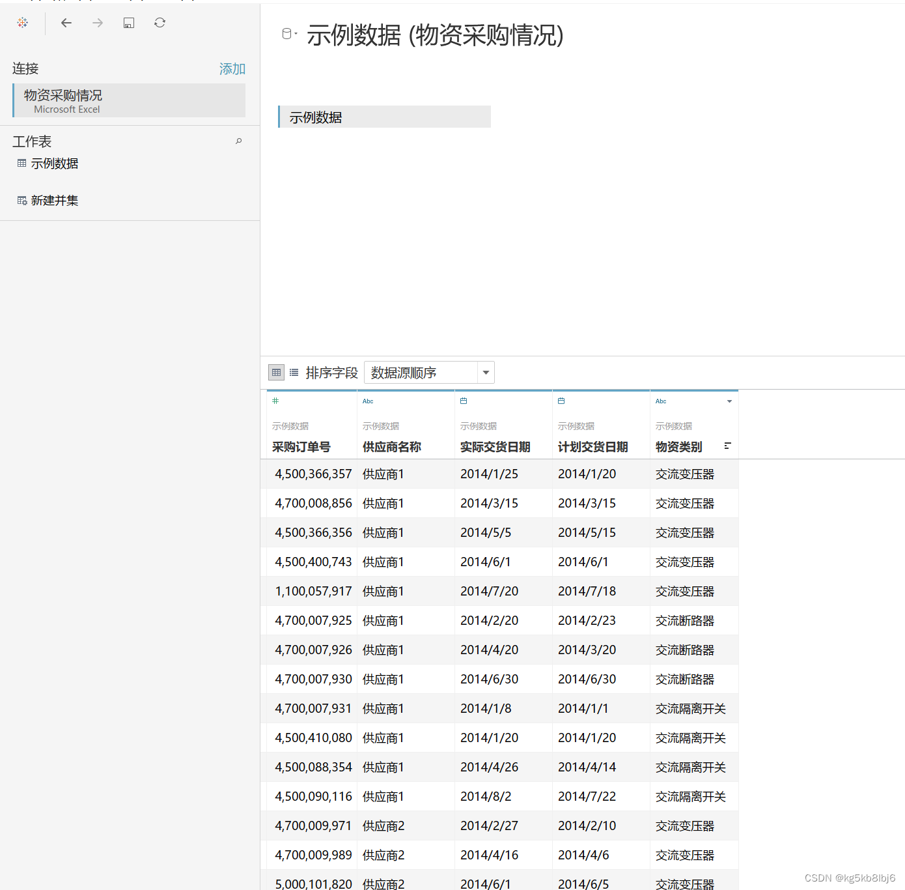The image size is (905, 890).
Task: Go forward with the right arrow
Action: point(98,23)
